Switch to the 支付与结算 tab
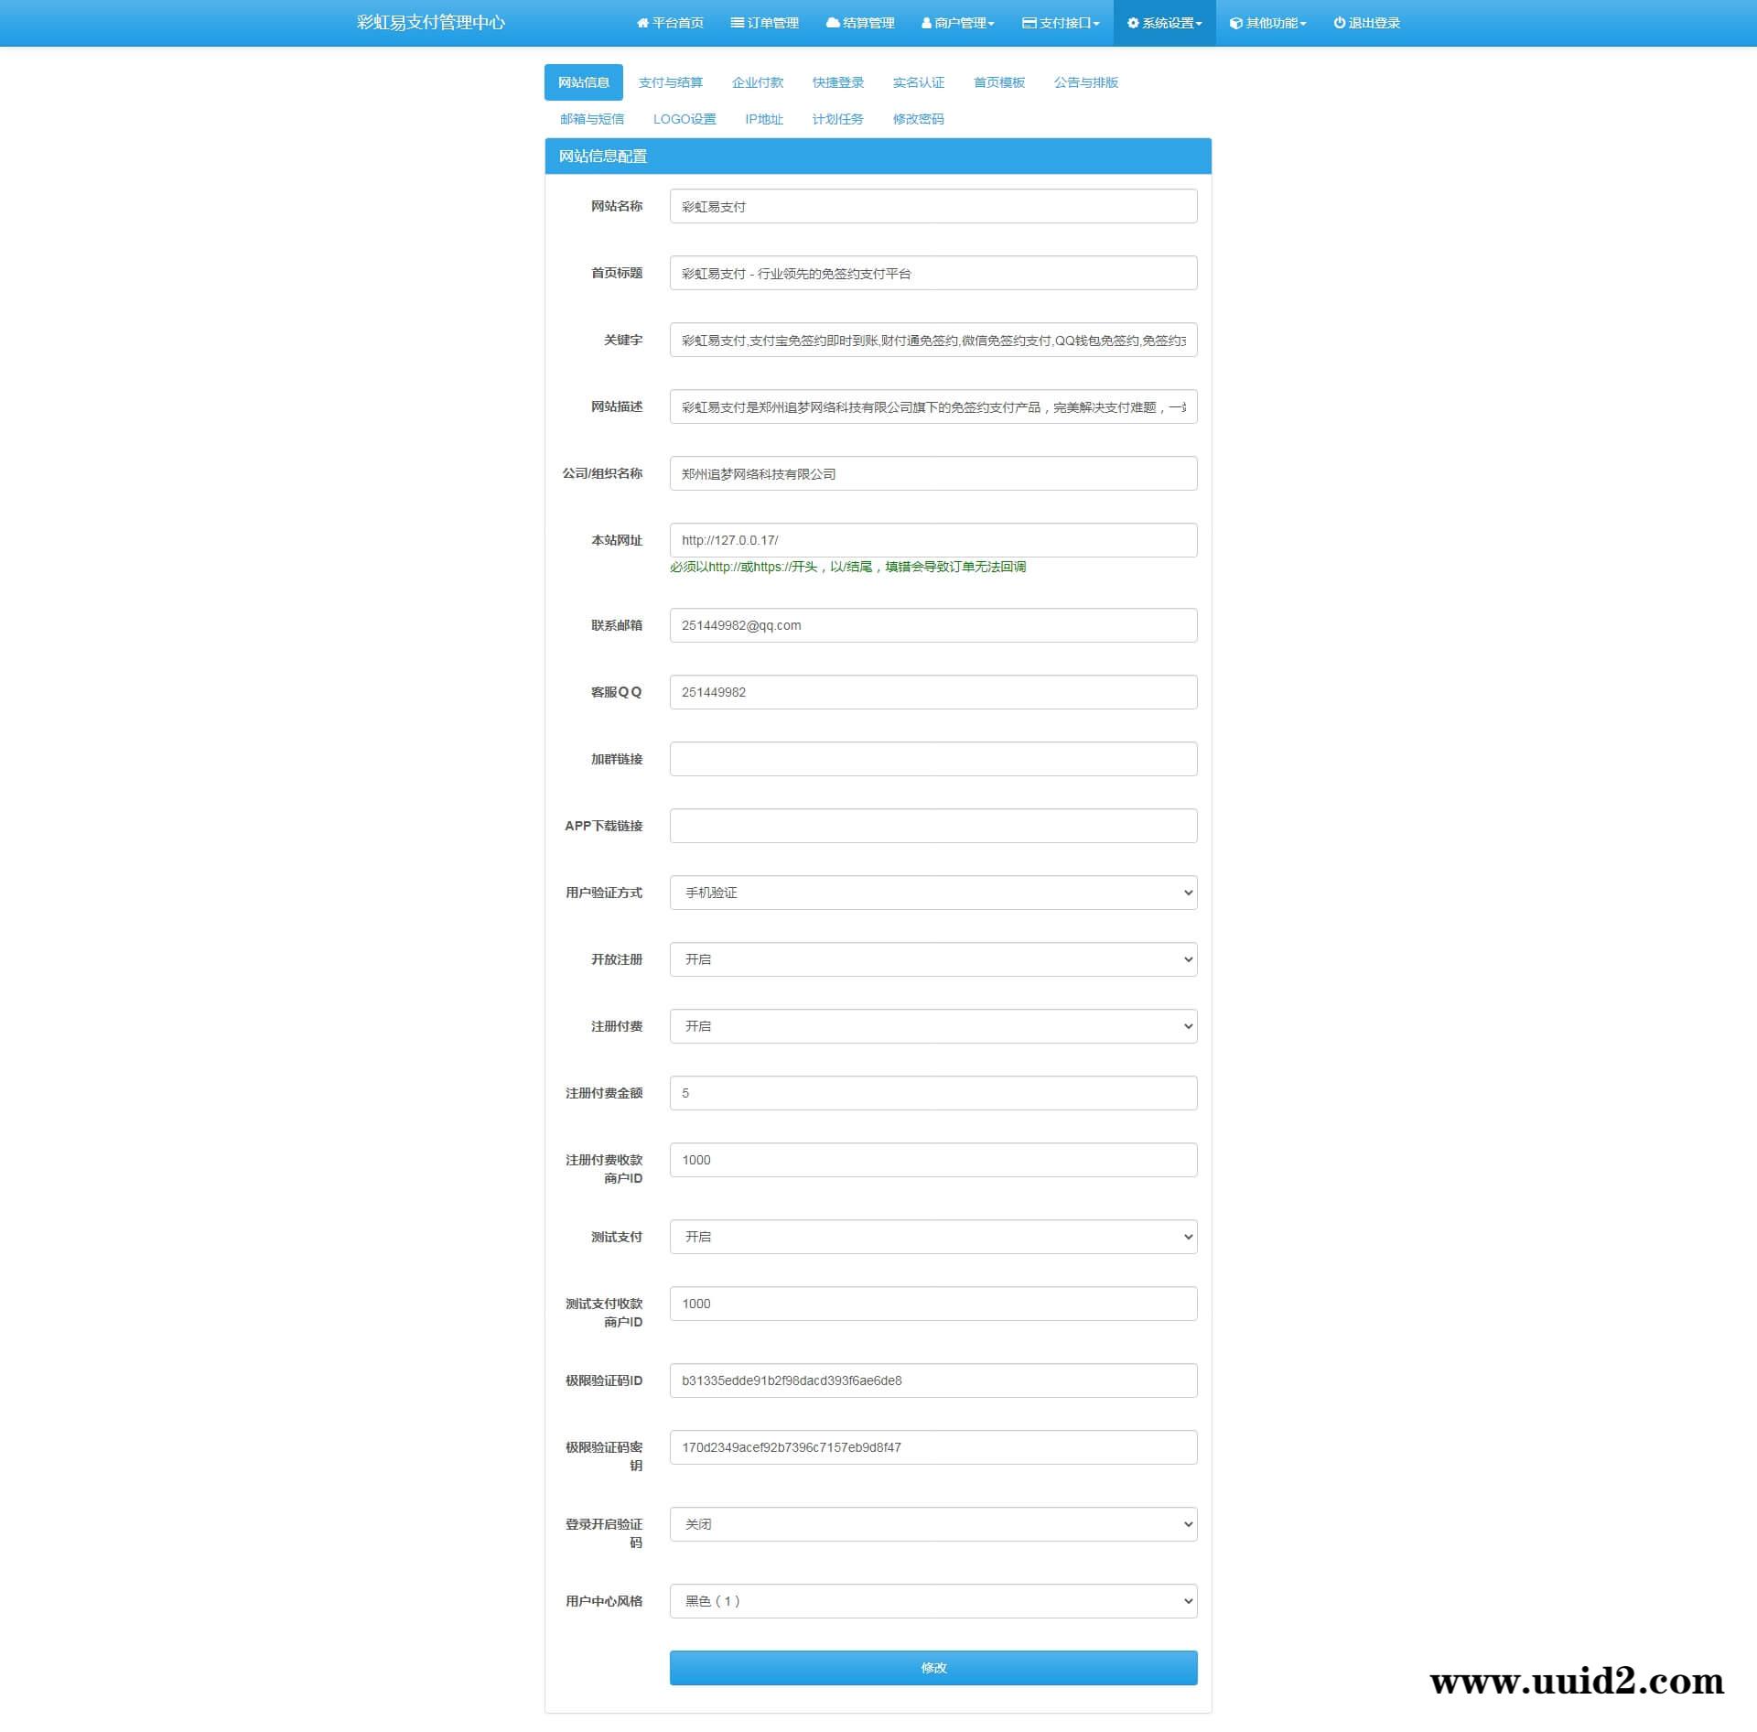The width and height of the screenshot is (1757, 1732). point(670,82)
